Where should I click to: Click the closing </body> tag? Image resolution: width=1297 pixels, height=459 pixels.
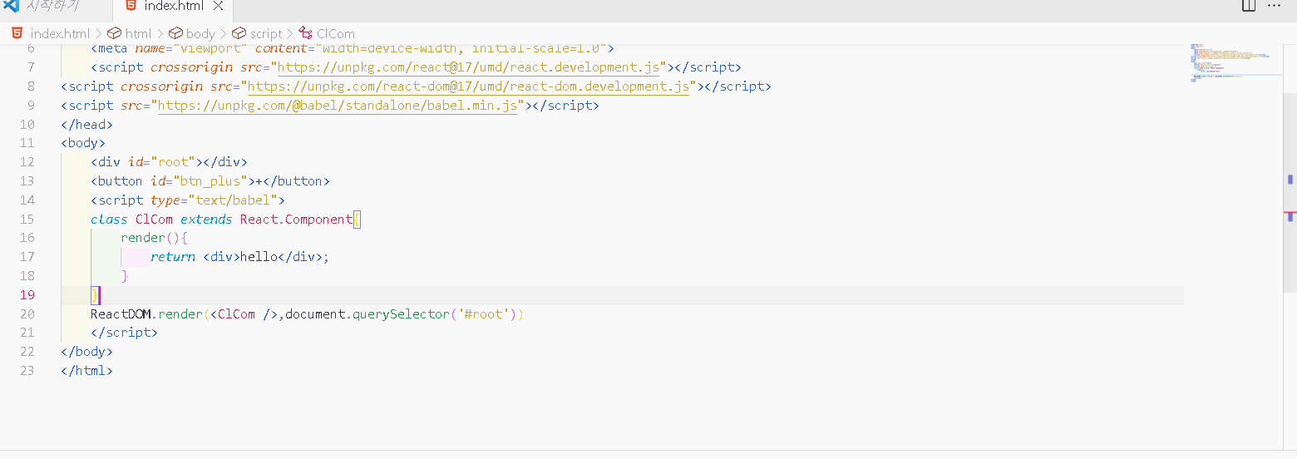tap(86, 352)
